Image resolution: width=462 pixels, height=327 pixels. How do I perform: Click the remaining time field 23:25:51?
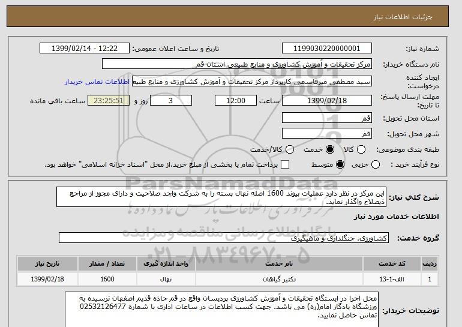[109, 100]
